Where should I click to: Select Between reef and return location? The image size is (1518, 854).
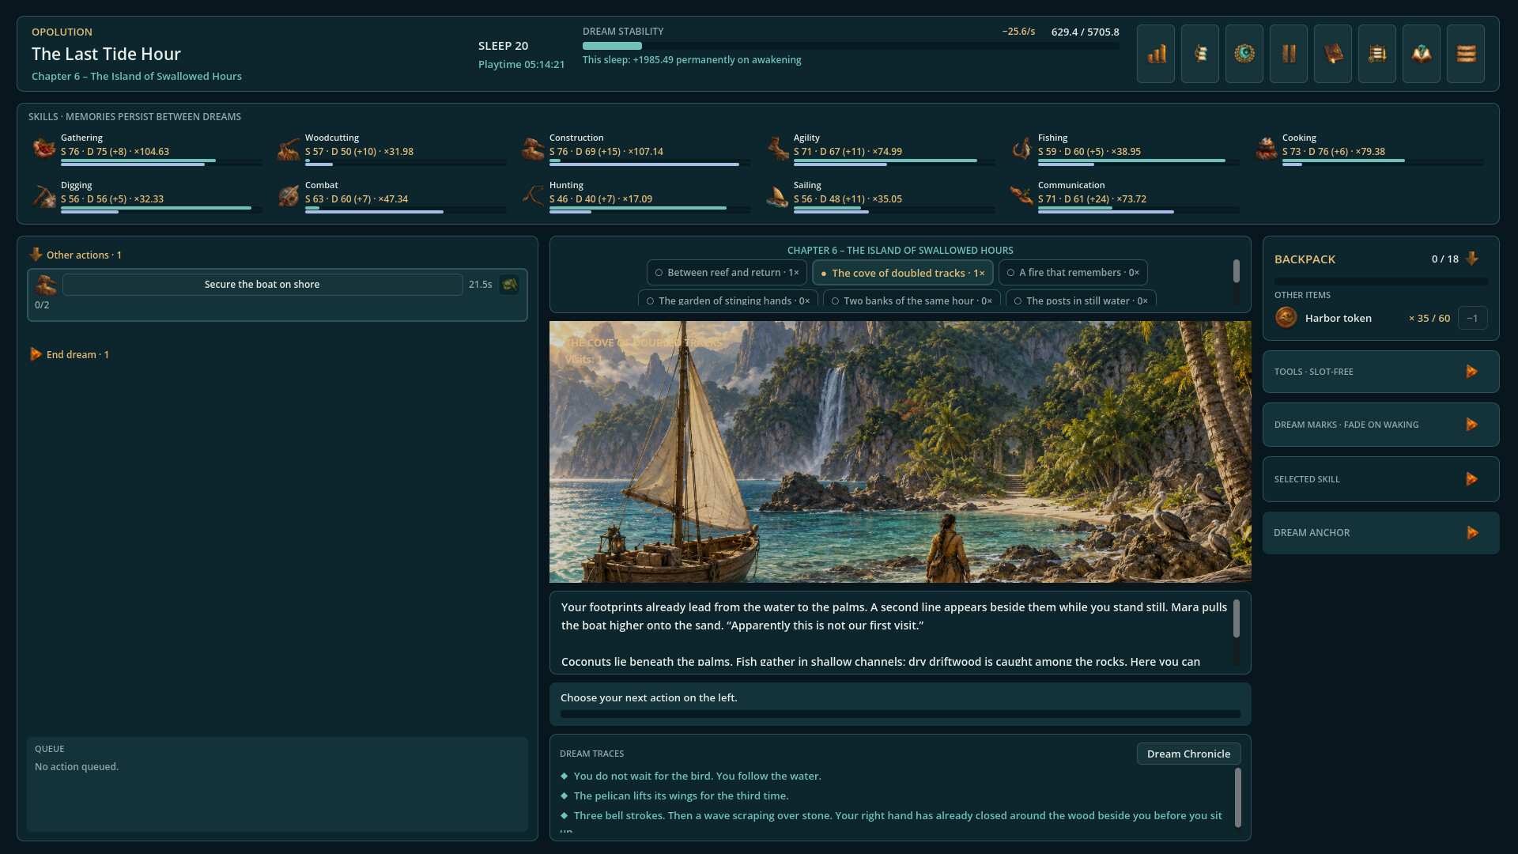click(727, 273)
